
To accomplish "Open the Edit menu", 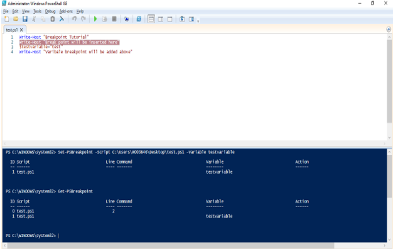I will [15, 11].
